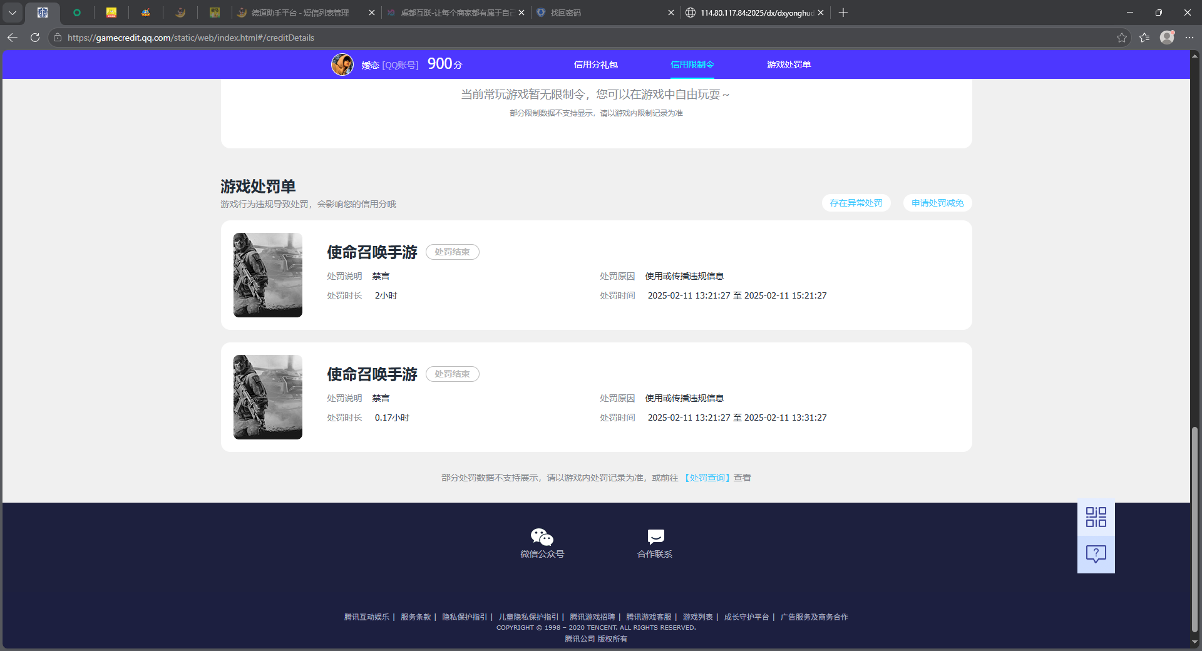Click the floating question mark feedback icon
This screenshot has width=1202, height=651.
coord(1095,553)
